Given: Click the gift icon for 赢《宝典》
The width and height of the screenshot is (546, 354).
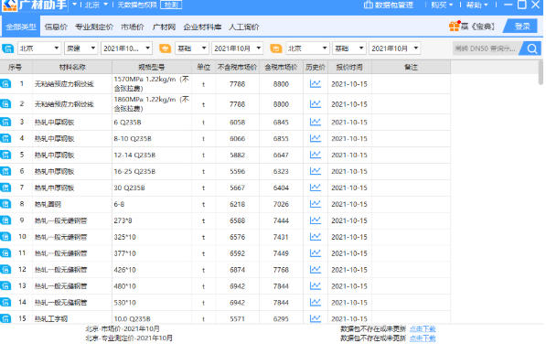Looking at the screenshot, I should coord(454,26).
